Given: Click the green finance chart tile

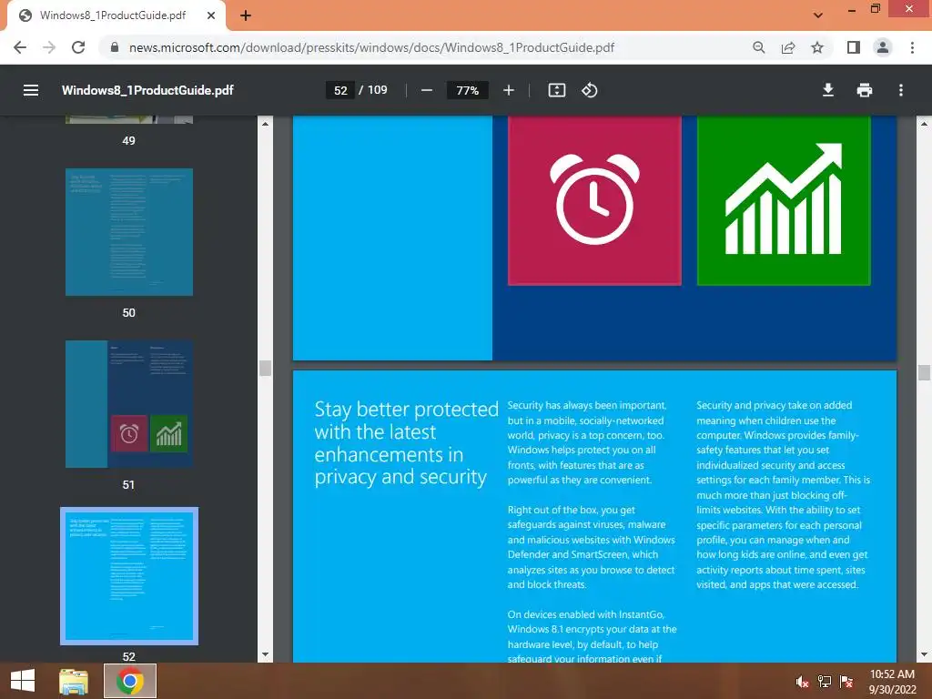Looking at the screenshot, I should (x=784, y=200).
